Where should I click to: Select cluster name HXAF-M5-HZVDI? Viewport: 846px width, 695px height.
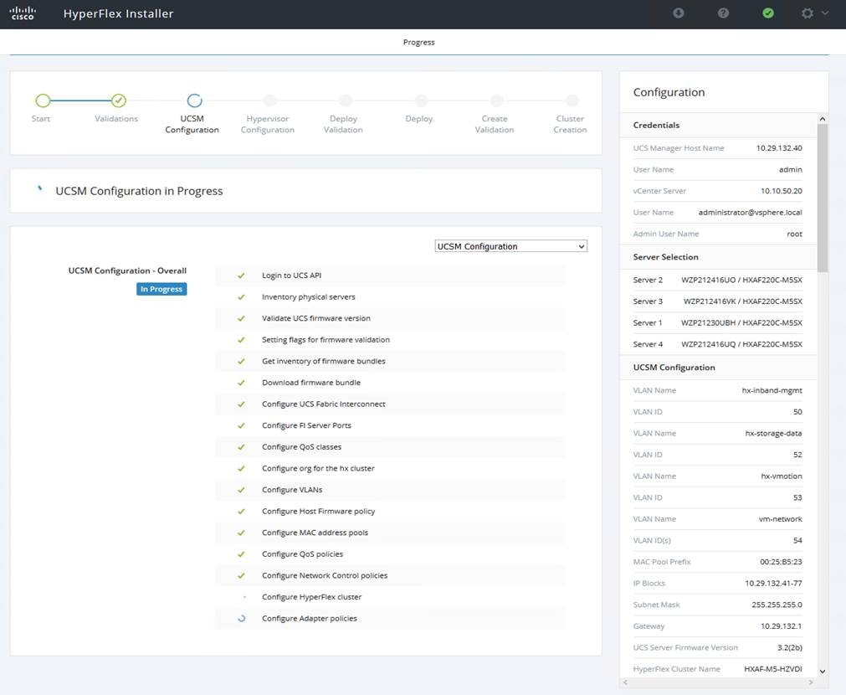[772, 669]
